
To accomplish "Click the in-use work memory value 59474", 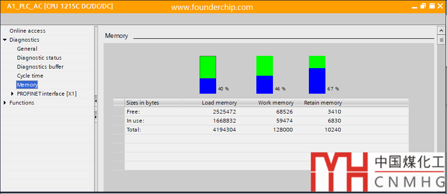I will (284, 121).
